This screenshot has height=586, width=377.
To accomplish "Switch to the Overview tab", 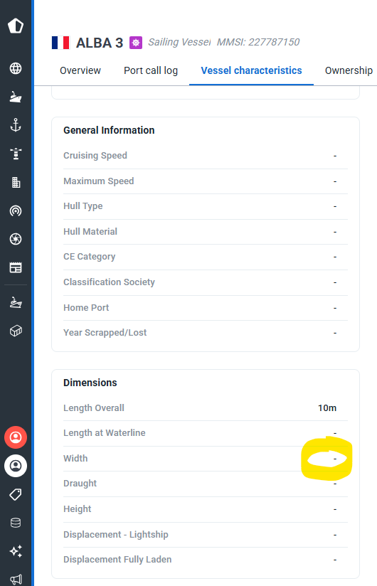I will pos(80,70).
